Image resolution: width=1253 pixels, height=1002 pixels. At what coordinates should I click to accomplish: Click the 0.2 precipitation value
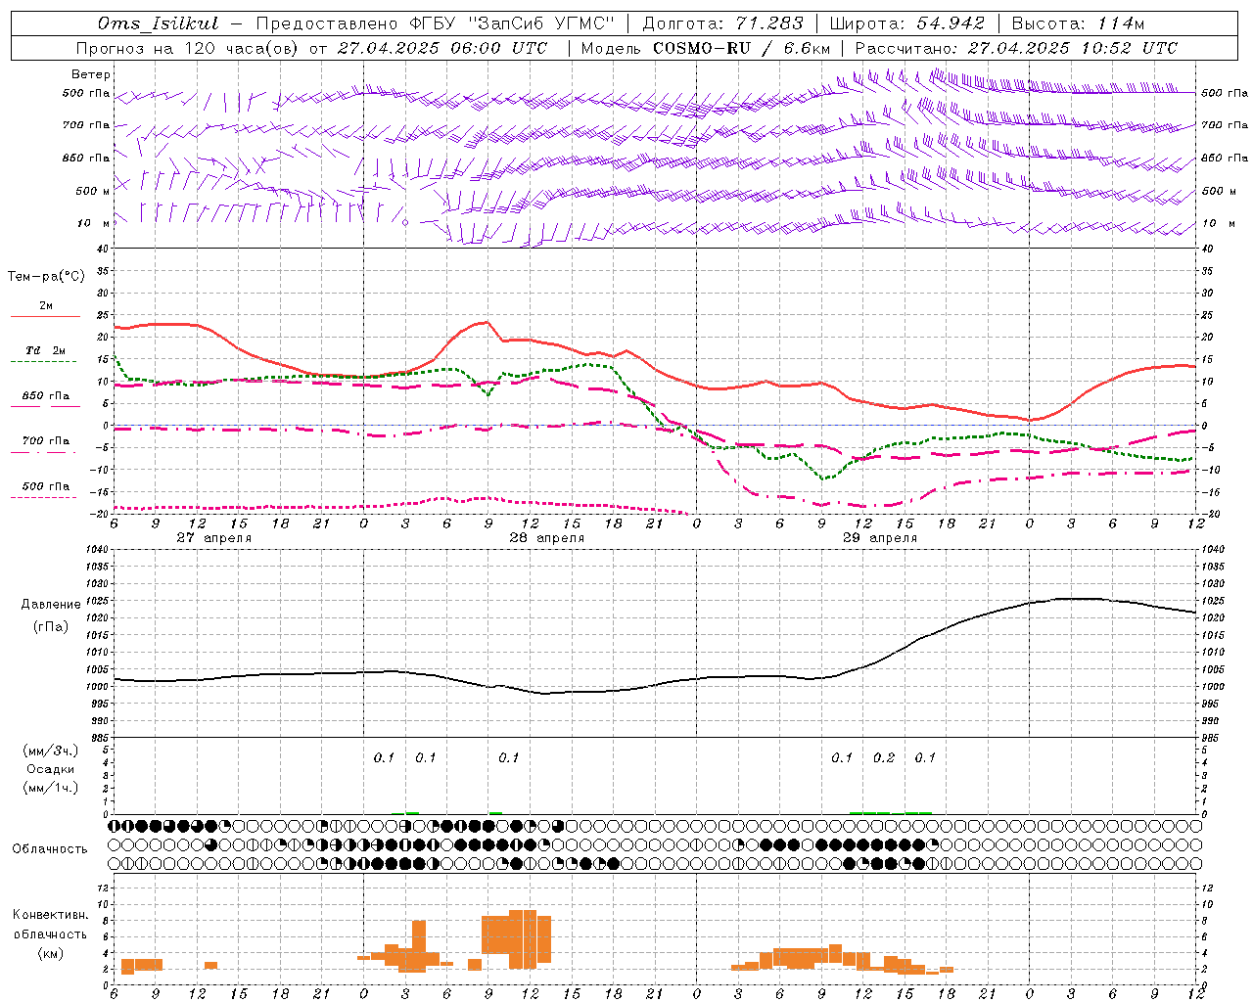coord(884,757)
